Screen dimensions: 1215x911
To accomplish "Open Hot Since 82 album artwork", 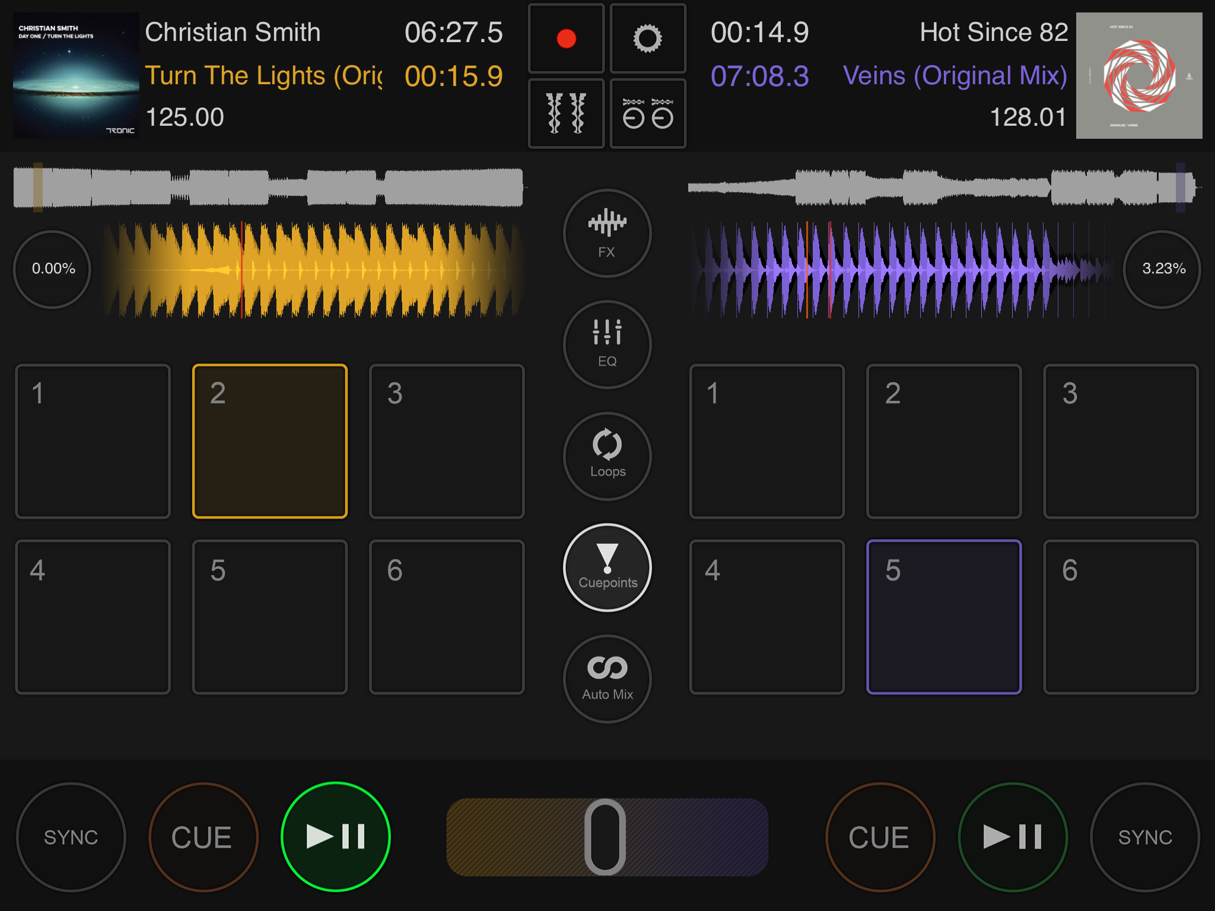I will [1138, 76].
